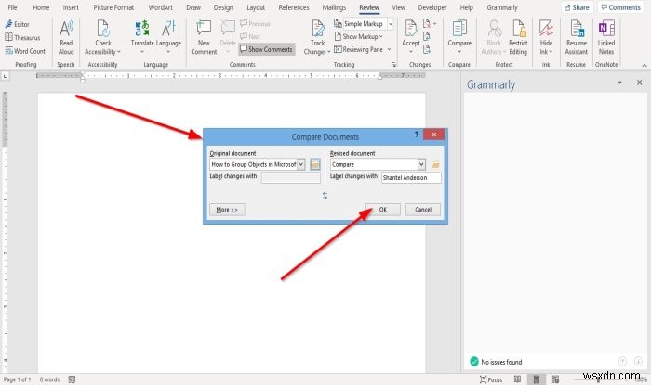Viewport: 651px width, 385px height.
Task: Switch to the View tab
Action: 399,7
